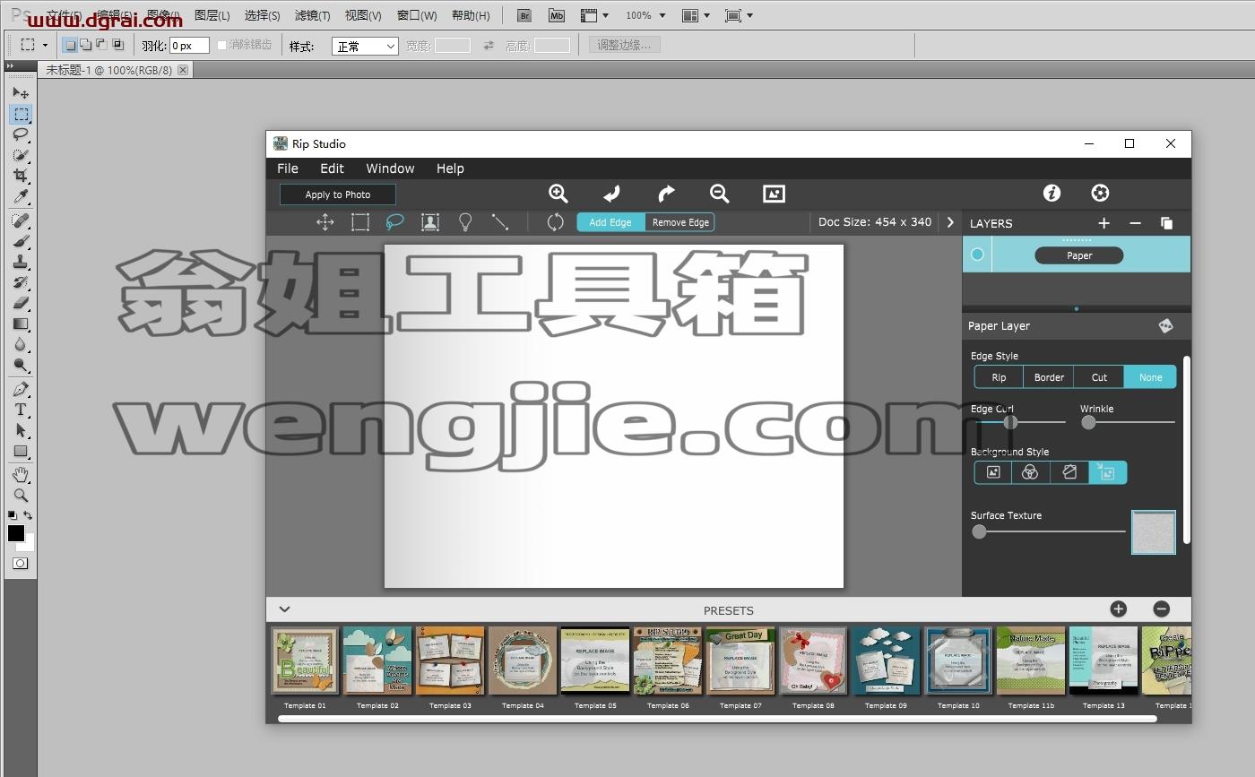Zoom out using Rip Studio magnifier minus
The height and width of the screenshot is (777, 1255).
point(719,194)
